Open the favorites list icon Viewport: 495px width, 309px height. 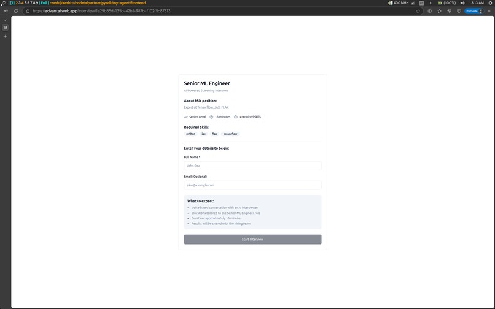click(440, 11)
